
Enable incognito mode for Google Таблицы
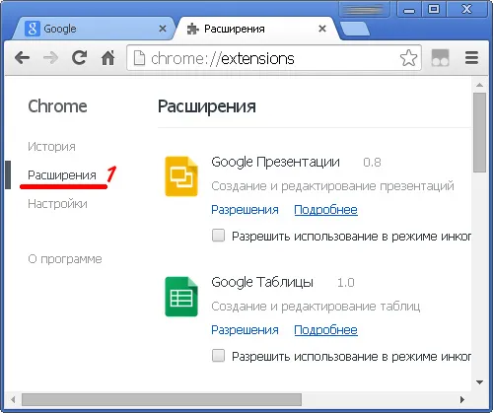[218, 356]
